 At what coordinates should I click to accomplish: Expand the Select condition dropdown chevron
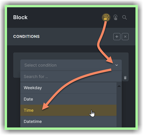pyautogui.click(x=117, y=65)
